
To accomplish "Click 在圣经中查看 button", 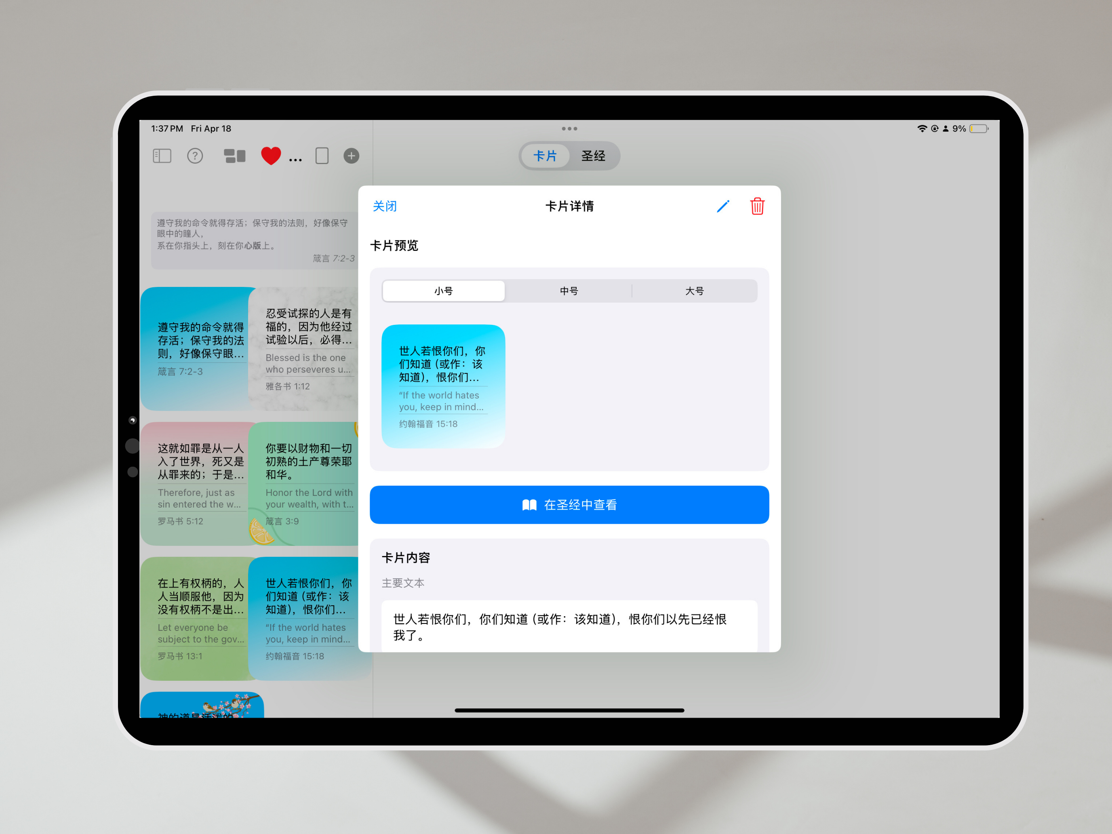I will pyautogui.click(x=569, y=505).
